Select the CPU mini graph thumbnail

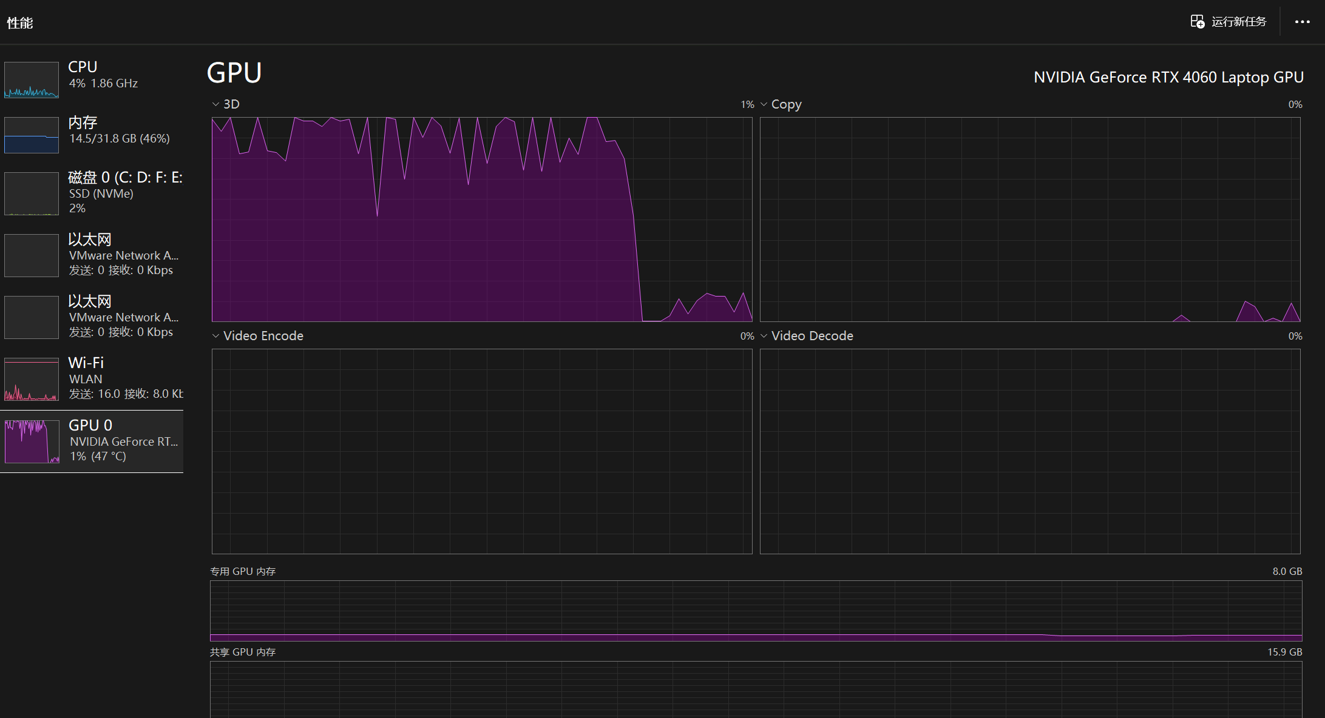tap(32, 79)
